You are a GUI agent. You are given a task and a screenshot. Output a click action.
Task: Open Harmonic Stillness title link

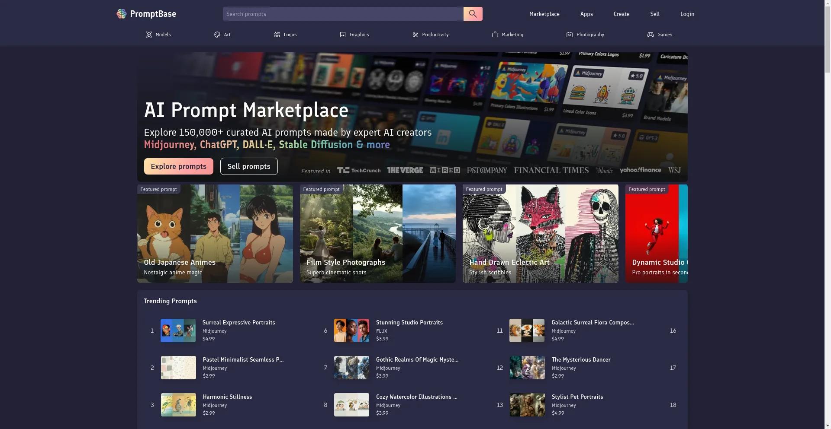[x=227, y=397]
